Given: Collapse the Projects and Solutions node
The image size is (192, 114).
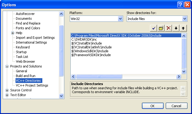Looking at the screenshot, I should [x=7, y=66].
